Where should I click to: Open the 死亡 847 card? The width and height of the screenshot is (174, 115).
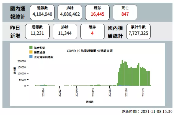point(125,12)
